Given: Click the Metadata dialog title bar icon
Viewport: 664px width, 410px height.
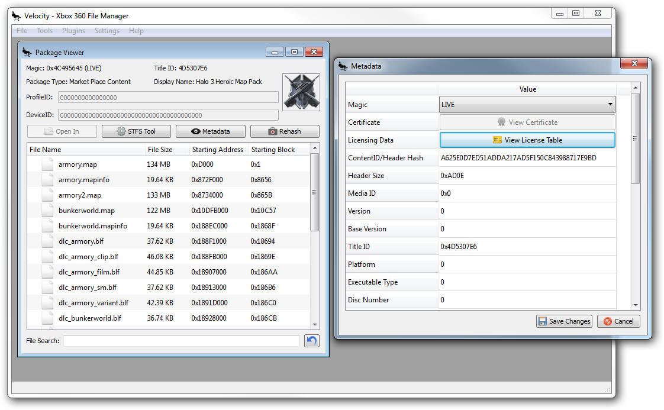Looking at the screenshot, I should tap(343, 66).
